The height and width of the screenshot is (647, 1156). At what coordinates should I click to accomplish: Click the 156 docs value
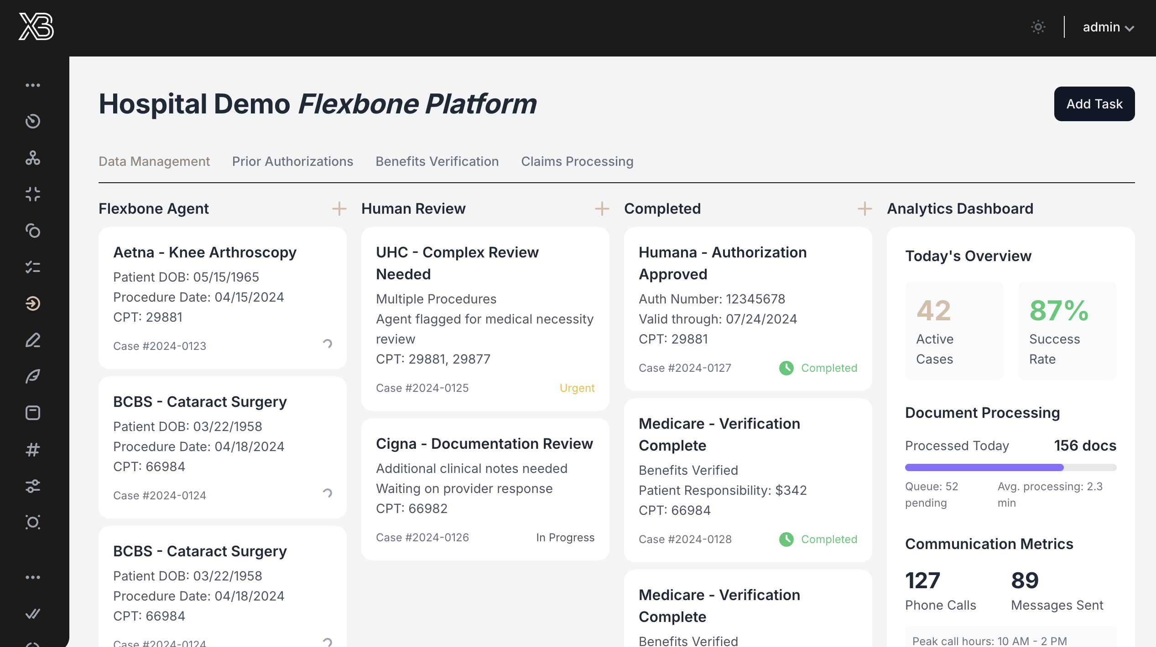[1085, 446]
